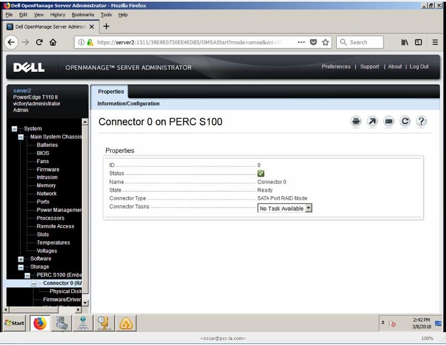The width and height of the screenshot is (446, 345).
Task: Click the Preferences link
Action: click(336, 66)
